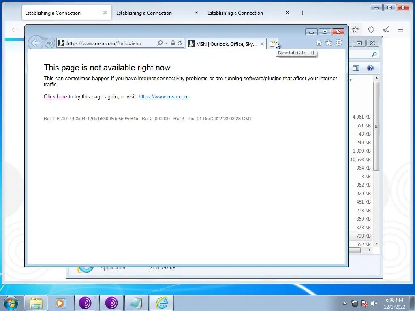415x311 pixels.
Task: Open Internet Explorer tools gear menu
Action: point(339,43)
